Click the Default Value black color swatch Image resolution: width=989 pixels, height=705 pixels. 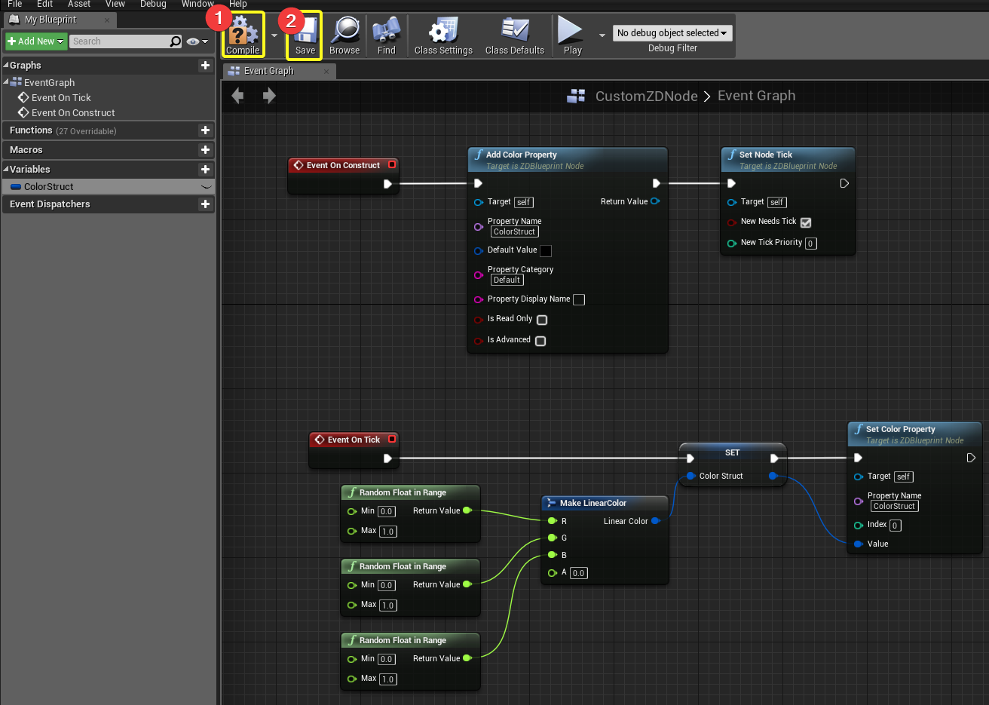tap(546, 251)
